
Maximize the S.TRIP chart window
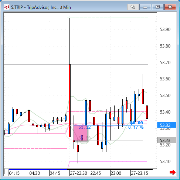pos(158,7)
